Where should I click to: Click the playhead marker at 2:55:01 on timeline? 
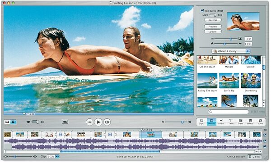point(141,130)
